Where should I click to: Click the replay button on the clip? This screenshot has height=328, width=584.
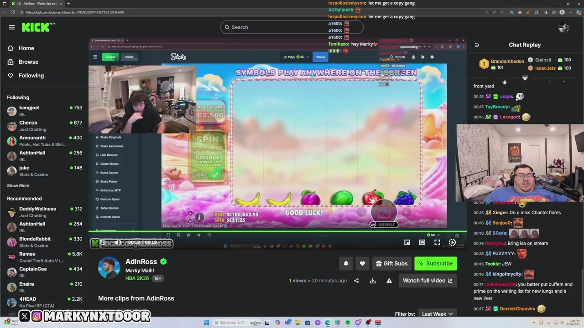click(103, 242)
